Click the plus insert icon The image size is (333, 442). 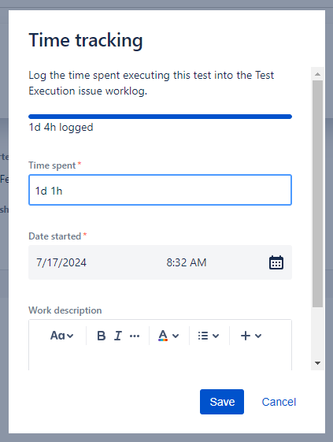246,336
